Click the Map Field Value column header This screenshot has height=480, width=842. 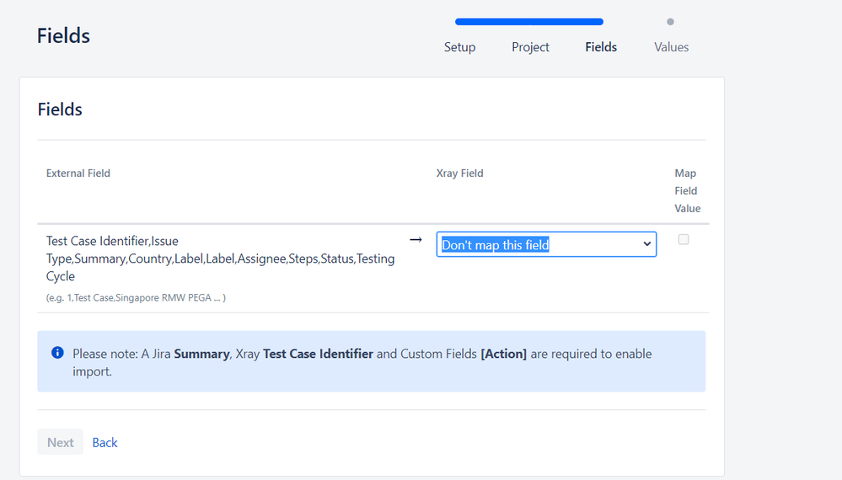coord(686,190)
